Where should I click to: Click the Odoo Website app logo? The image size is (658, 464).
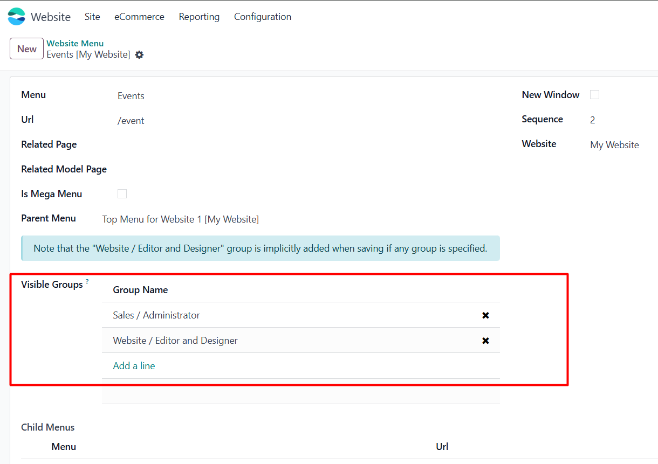click(17, 17)
